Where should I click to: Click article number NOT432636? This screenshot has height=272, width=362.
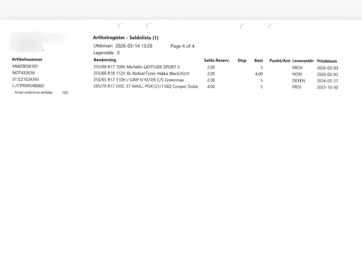tap(23, 73)
